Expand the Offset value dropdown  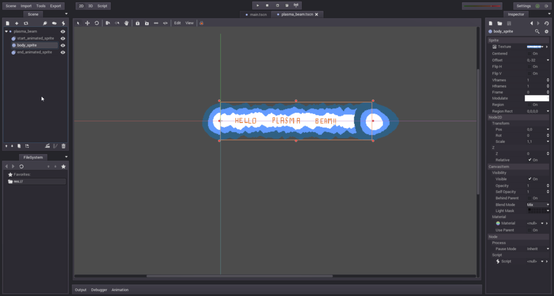point(548,60)
